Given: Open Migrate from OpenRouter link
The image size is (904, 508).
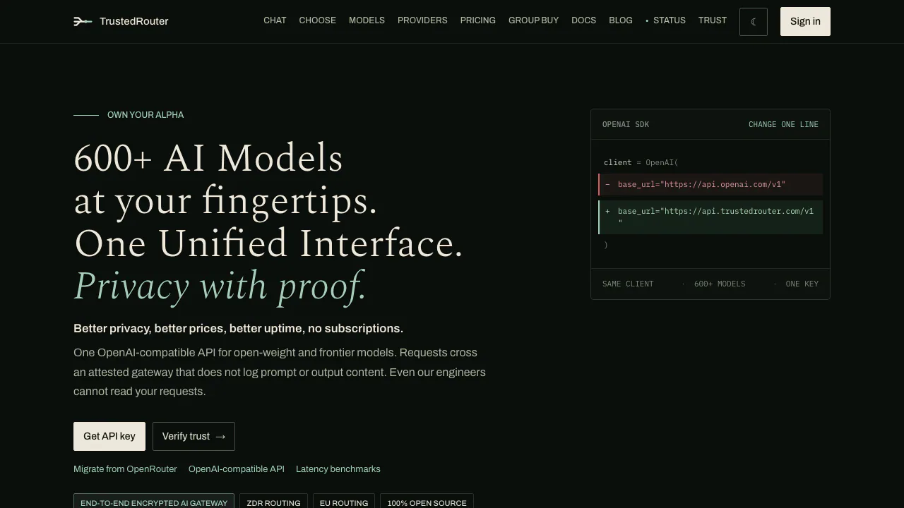Looking at the screenshot, I should click(125, 469).
